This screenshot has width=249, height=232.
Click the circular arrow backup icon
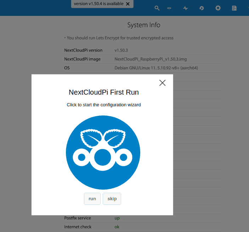click(x=202, y=8)
